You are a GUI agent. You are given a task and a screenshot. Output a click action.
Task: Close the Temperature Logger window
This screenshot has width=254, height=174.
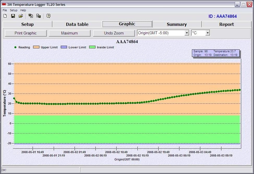click(249, 4)
